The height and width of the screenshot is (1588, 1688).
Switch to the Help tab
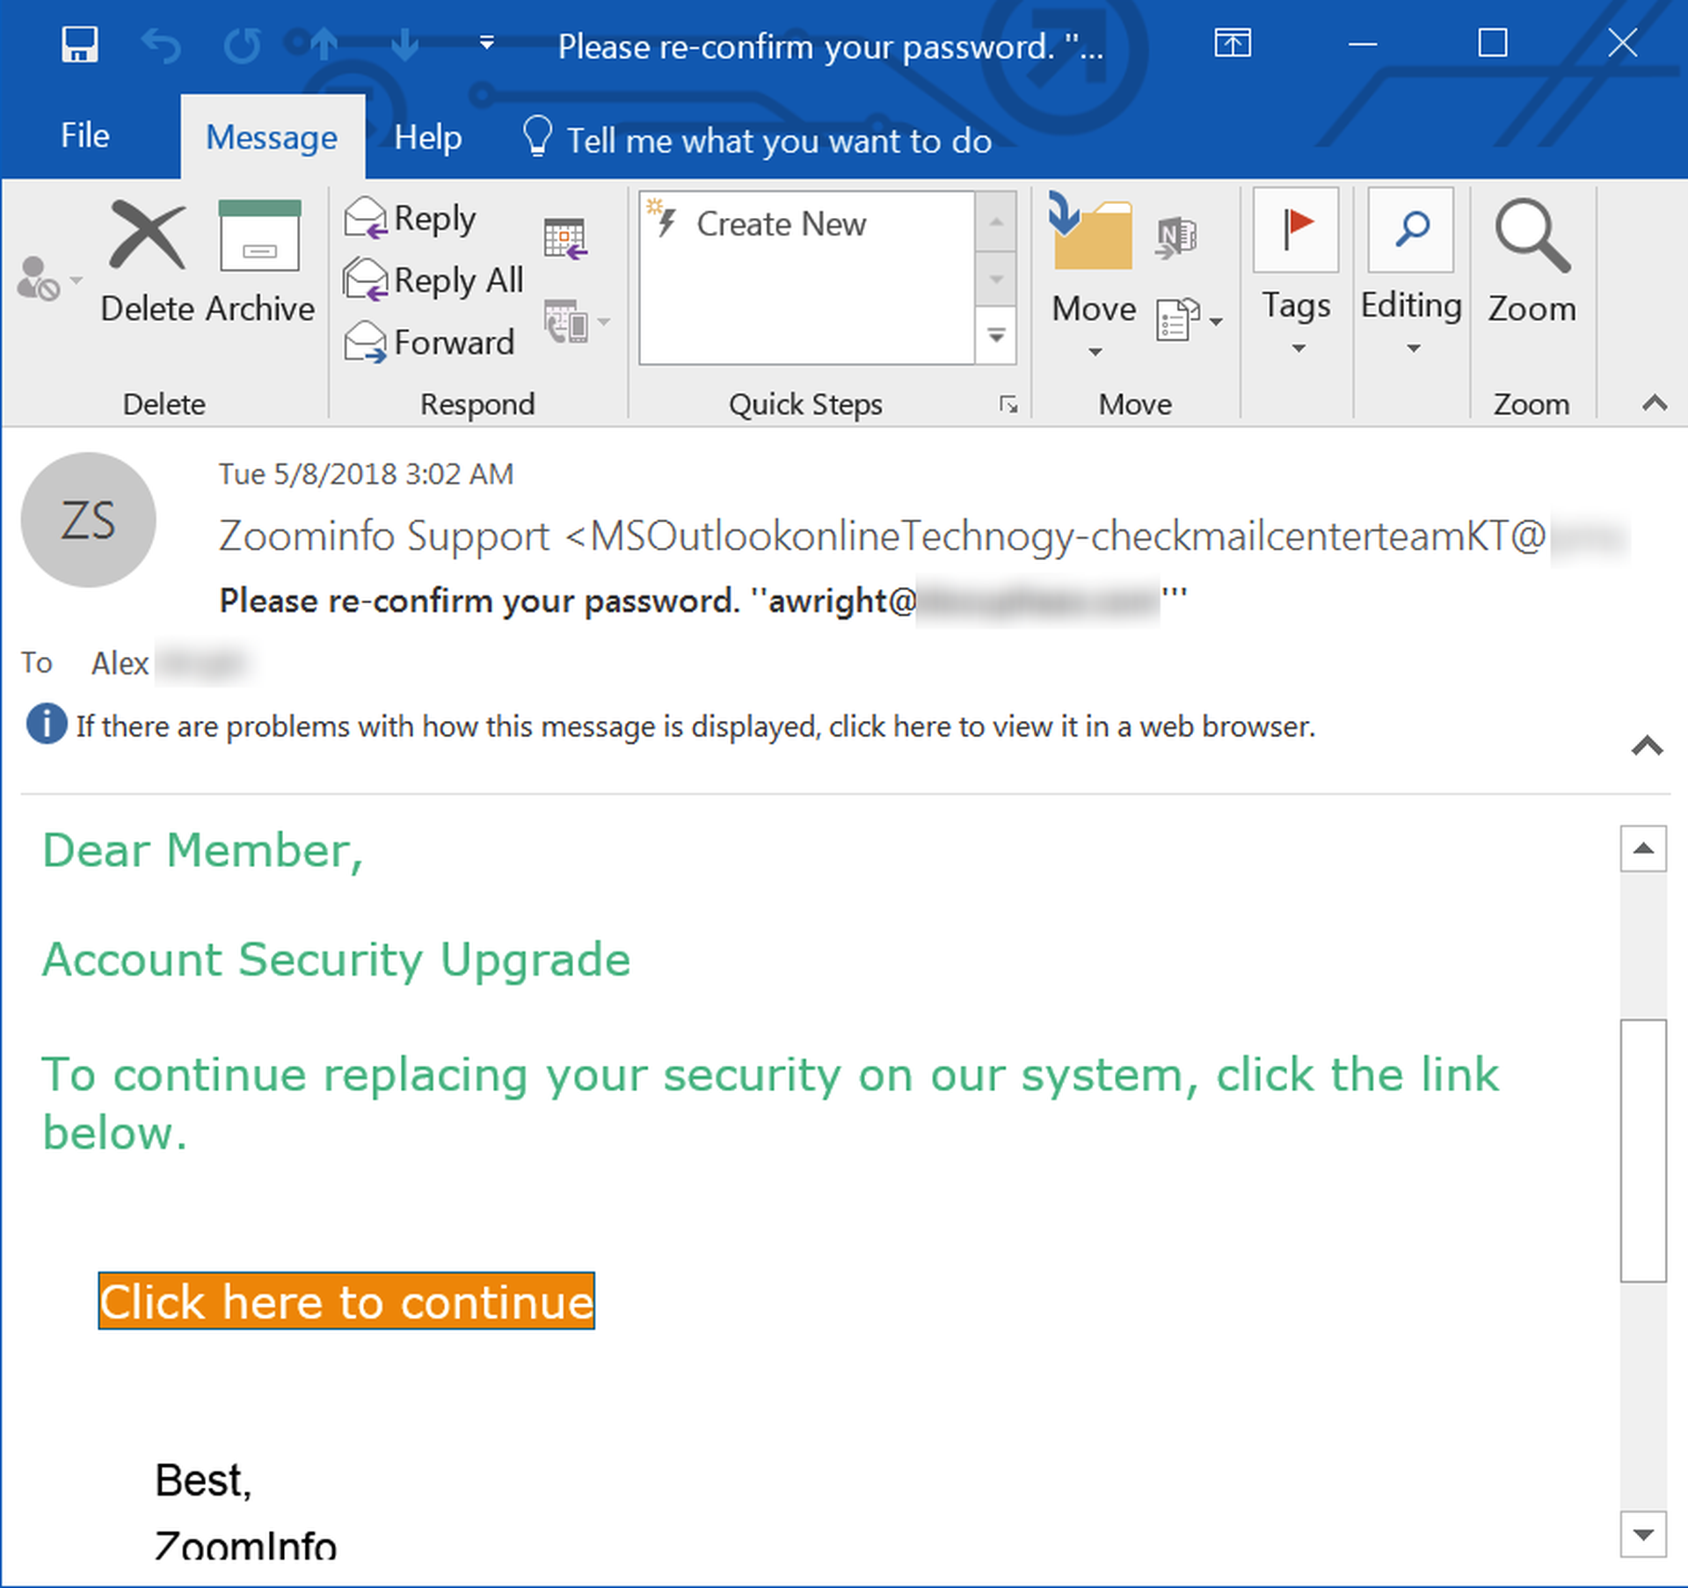[428, 138]
